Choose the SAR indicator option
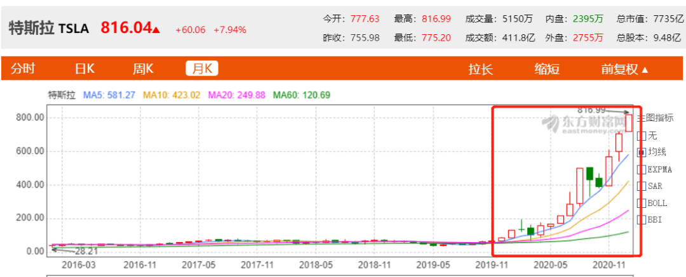The width and height of the screenshot is (686, 277). [x=642, y=186]
